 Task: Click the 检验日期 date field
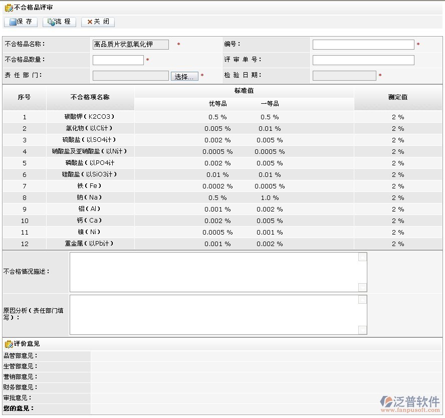point(344,76)
